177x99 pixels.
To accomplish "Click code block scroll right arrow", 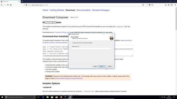I will 132,56.
